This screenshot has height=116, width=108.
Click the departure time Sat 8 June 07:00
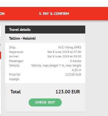(x=64, y=52)
